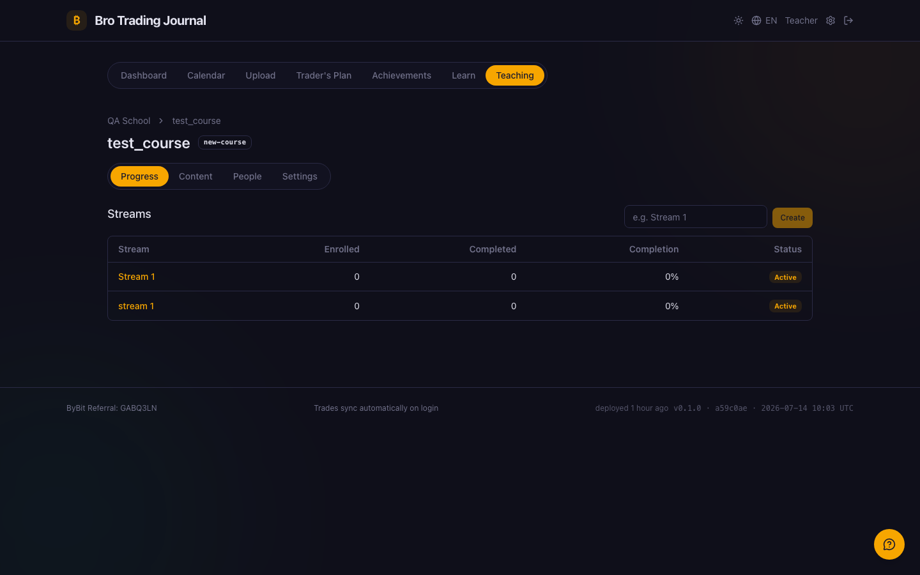Screen dimensions: 920x575
Task: Open the Calendar tab
Action: [206, 75]
